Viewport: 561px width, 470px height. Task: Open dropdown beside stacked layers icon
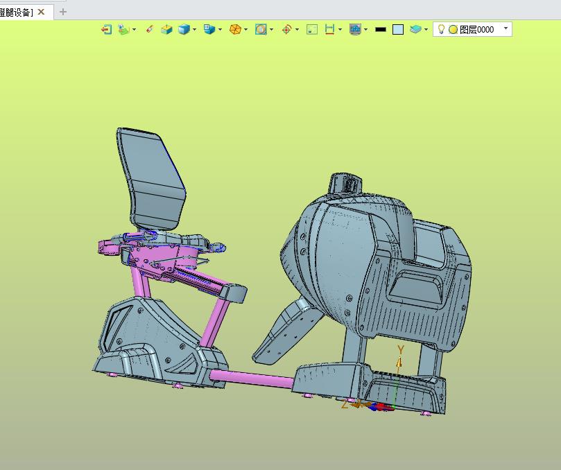pyautogui.click(x=426, y=29)
